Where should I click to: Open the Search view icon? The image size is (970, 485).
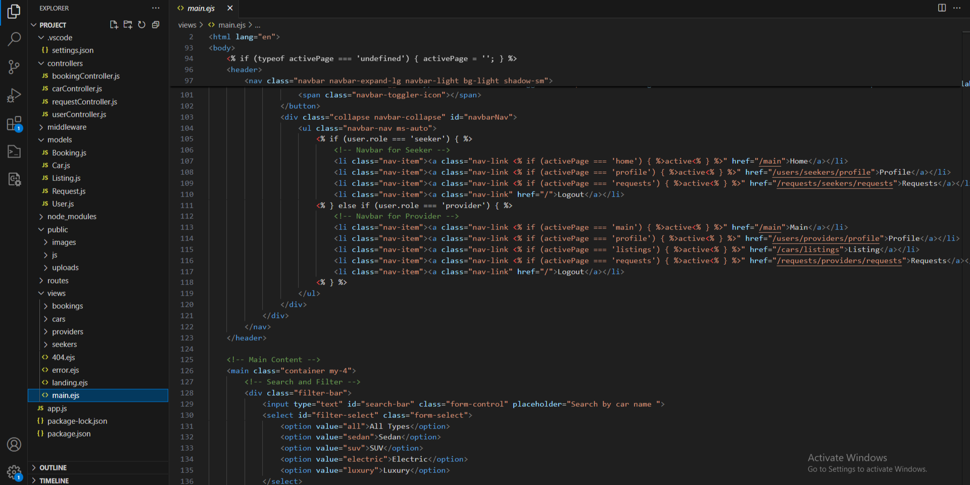14,39
